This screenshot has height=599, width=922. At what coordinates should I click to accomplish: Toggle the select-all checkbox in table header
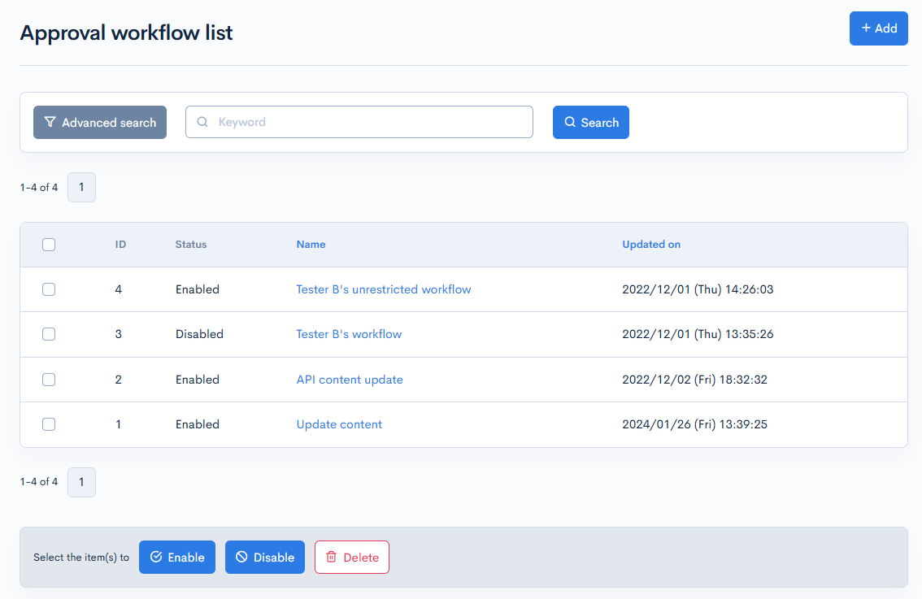pos(49,245)
